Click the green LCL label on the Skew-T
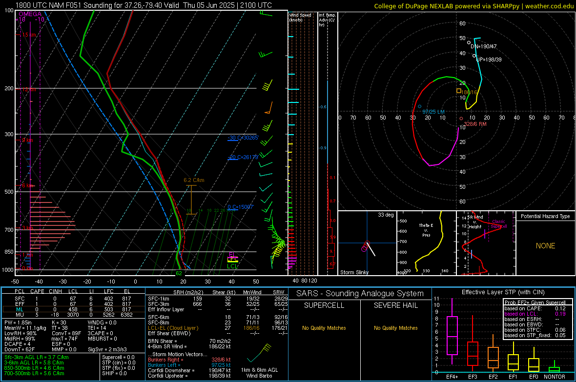 (232, 266)
